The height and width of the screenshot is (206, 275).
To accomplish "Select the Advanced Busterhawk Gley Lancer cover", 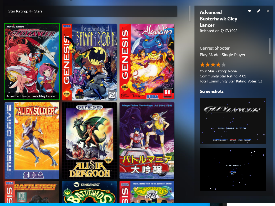I will pos(32,62).
